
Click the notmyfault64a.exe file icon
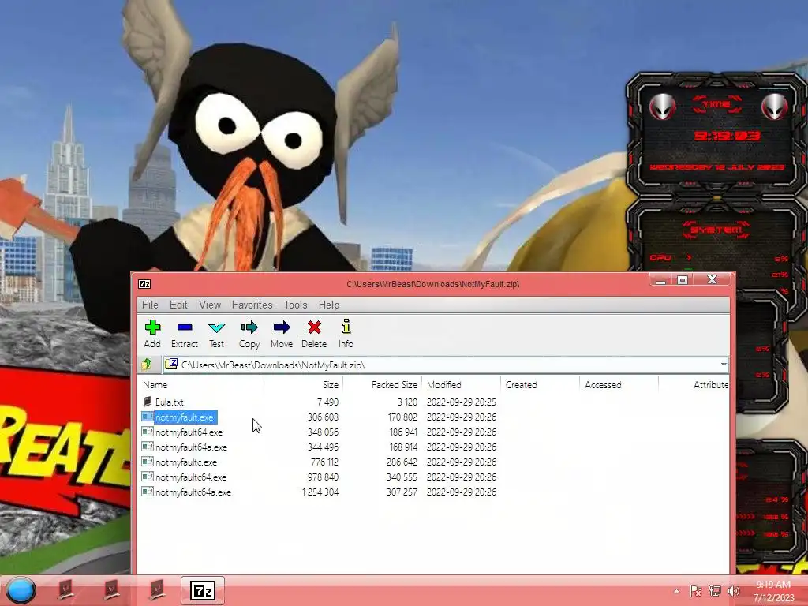(x=148, y=447)
